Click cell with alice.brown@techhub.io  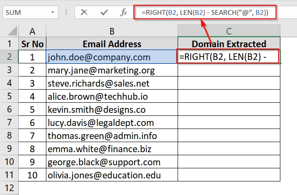pyautogui.click(x=112, y=96)
